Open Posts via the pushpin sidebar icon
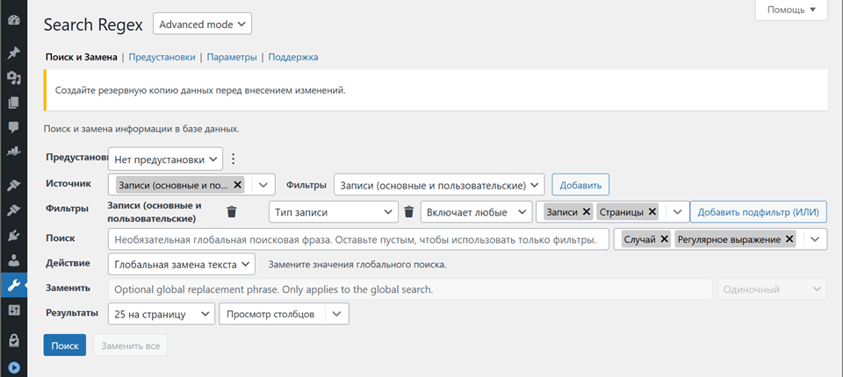843x377 pixels. [x=14, y=53]
